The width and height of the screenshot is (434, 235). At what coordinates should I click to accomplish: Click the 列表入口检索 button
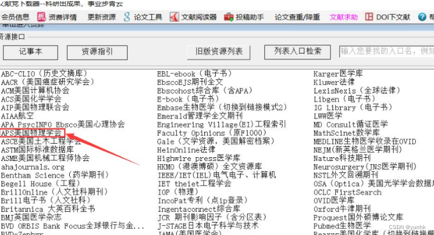(298, 52)
